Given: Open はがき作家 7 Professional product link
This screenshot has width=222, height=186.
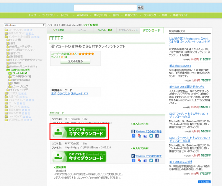Looking at the screenshot, I should pyautogui.click(x=189, y=42).
